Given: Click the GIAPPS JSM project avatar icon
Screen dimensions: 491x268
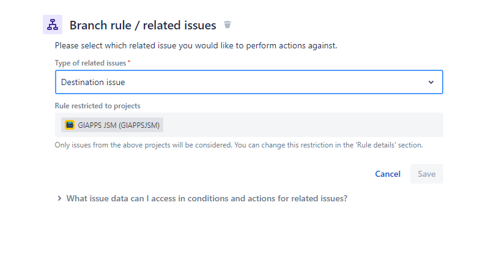Looking at the screenshot, I should click(70, 125).
